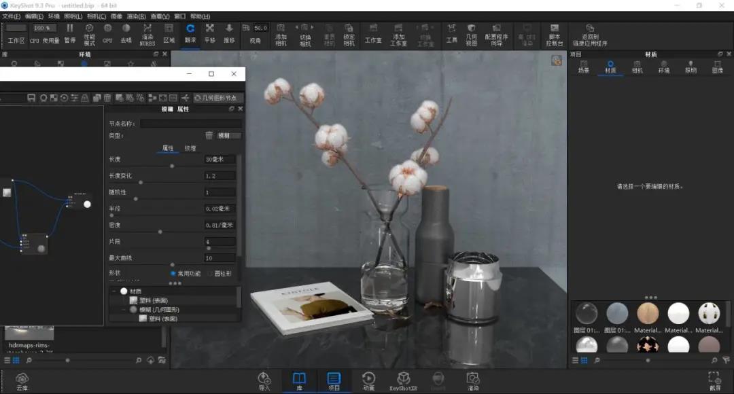734x394 pixels.
Task: Select the 常用功能 shape radio button
Action: point(173,273)
